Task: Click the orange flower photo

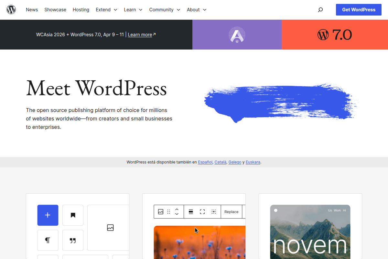Action: tap(199, 242)
